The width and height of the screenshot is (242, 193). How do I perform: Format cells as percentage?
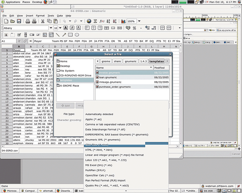click(x=135, y=28)
